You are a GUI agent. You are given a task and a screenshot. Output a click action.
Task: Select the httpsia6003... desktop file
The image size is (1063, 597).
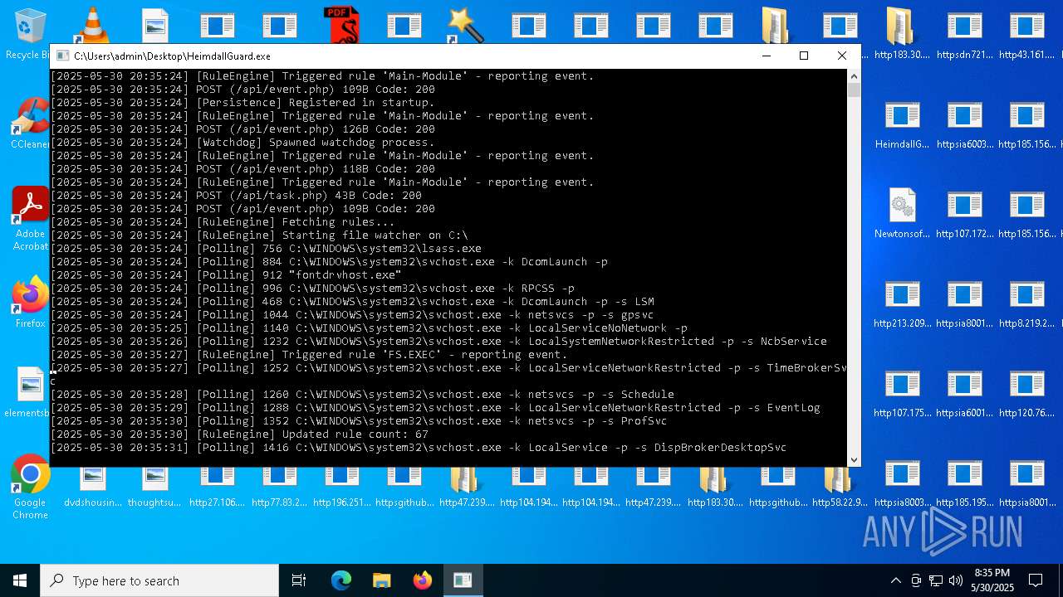coord(964,124)
